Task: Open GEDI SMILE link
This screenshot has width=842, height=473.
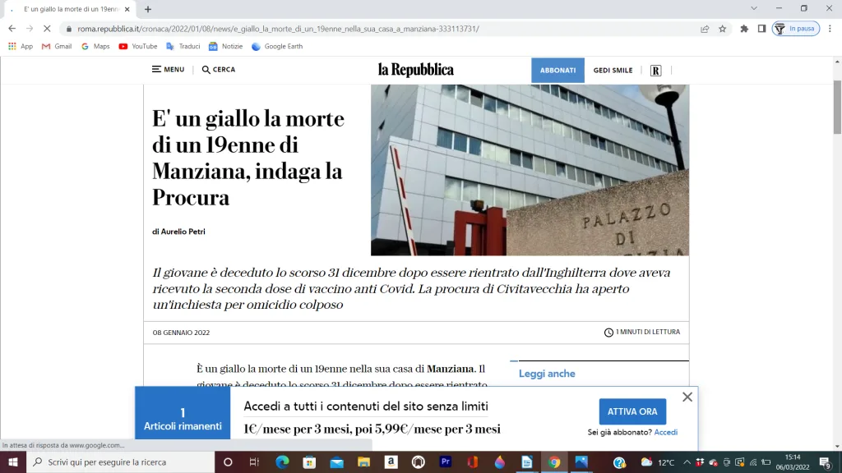Action: click(x=613, y=71)
